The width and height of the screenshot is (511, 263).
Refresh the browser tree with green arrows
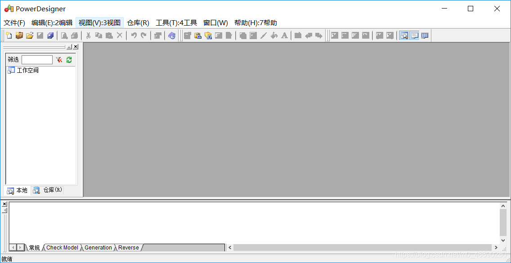pos(69,60)
